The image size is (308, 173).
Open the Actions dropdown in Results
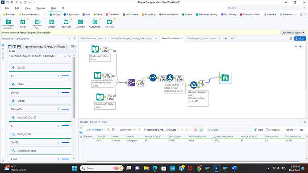tap(291, 130)
